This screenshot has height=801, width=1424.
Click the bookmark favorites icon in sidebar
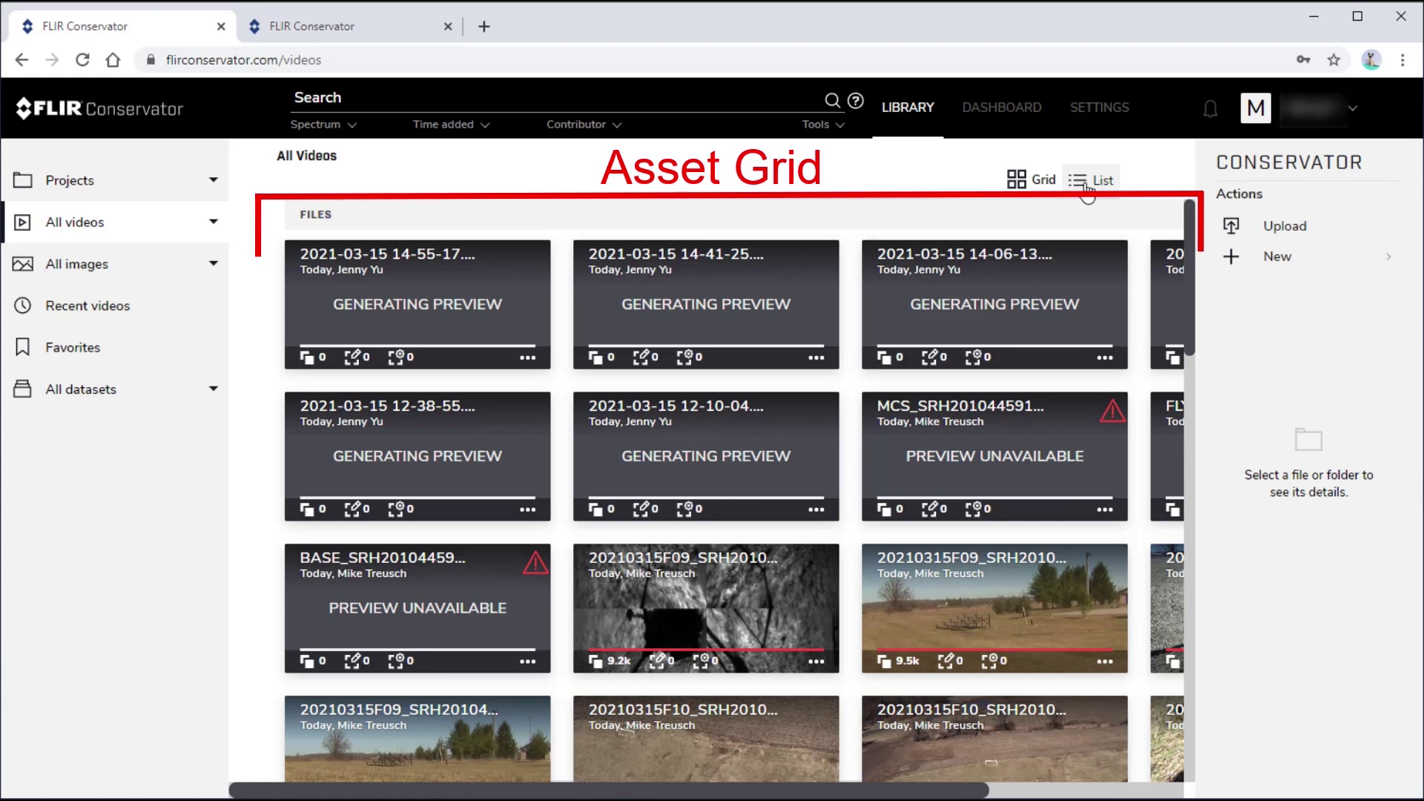tap(22, 347)
